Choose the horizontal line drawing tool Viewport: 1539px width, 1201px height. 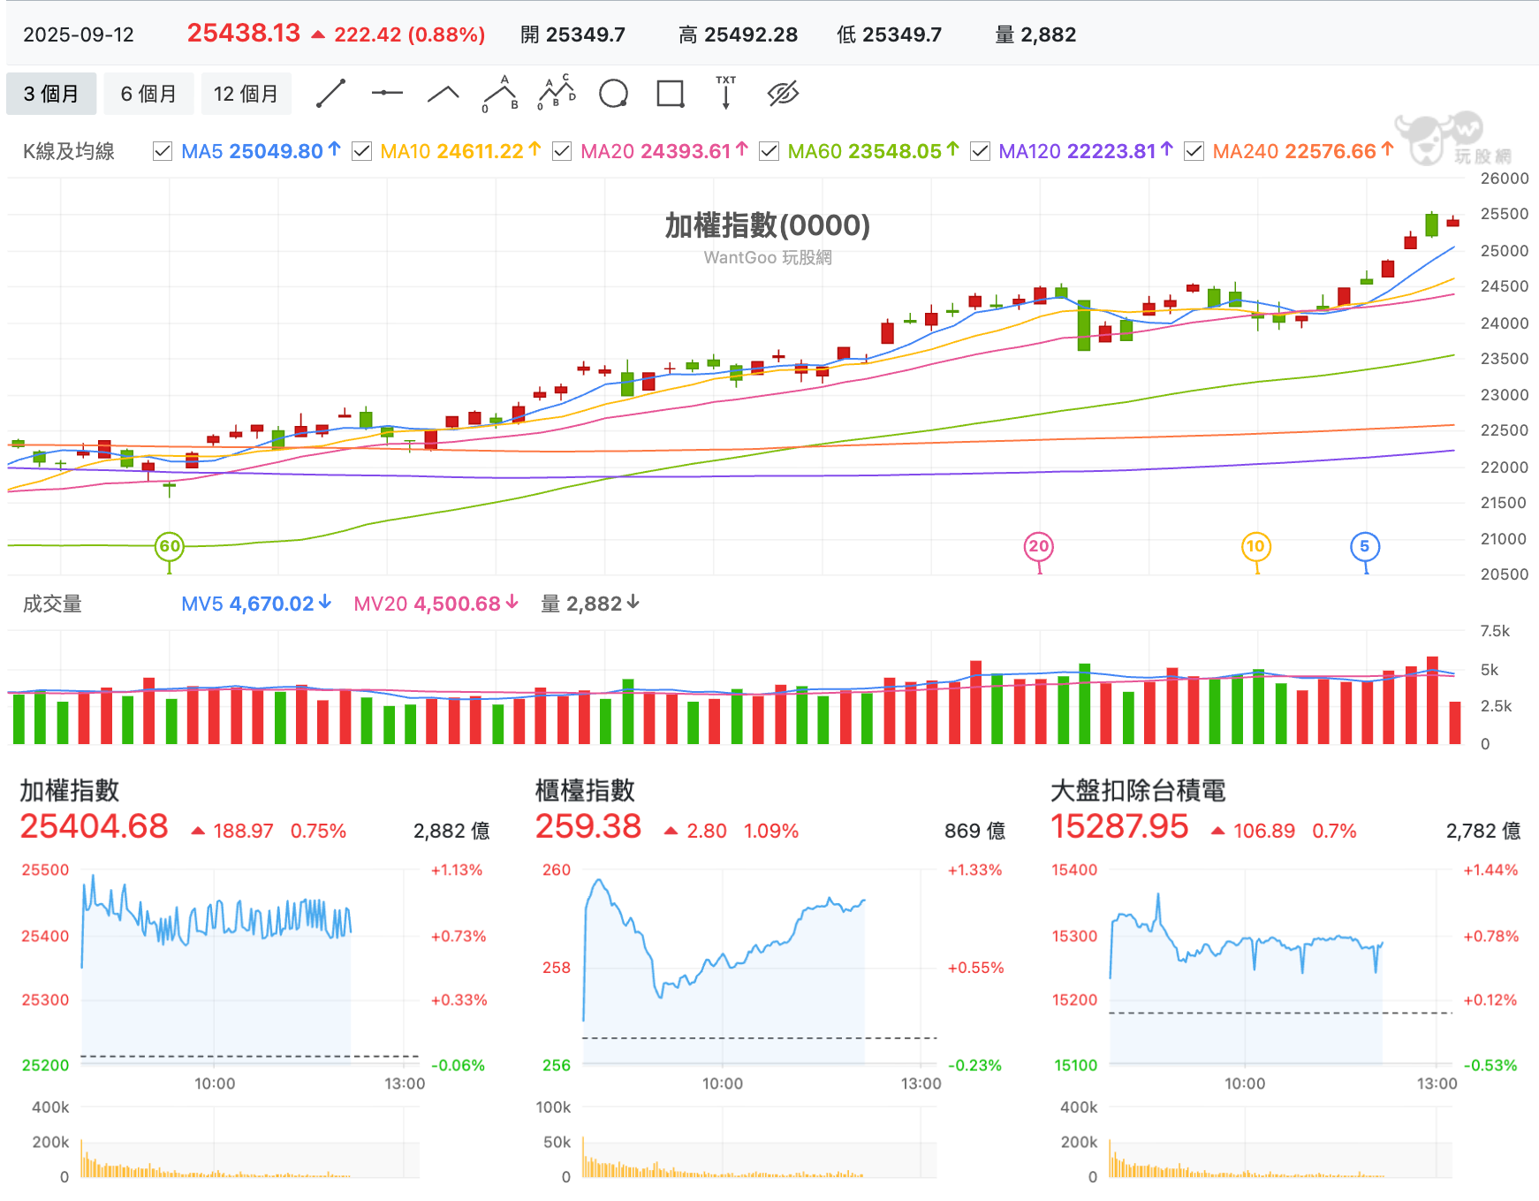tap(387, 93)
